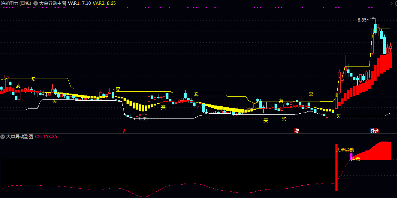Image resolution: width=397 pixels, height=198 pixels.
Task: Click the 注意 warning label in sub-chart
Action: click(x=355, y=159)
